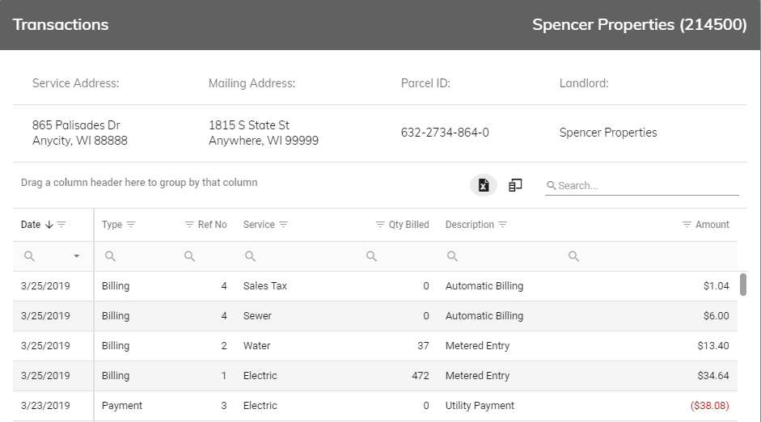Sort by Amount column header
The image size is (761, 422).
[x=712, y=225]
